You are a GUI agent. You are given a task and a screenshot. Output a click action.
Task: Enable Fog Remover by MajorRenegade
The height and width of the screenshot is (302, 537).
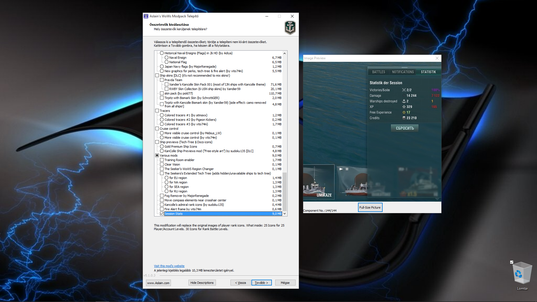tap(162, 196)
